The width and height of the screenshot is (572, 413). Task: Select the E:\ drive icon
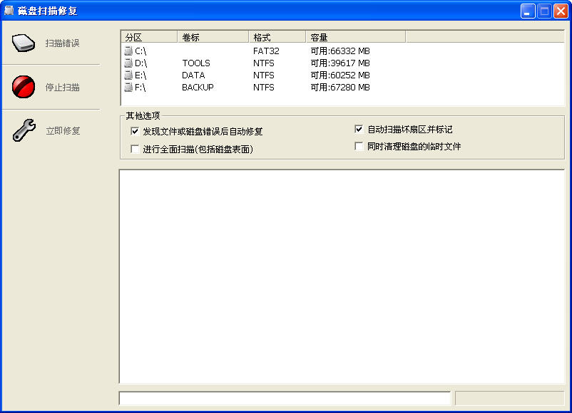[128, 75]
